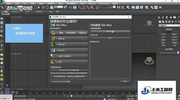Open the Curve Editor icon
This screenshot has width=180, height=100.
pyautogui.click(x=137, y=8)
